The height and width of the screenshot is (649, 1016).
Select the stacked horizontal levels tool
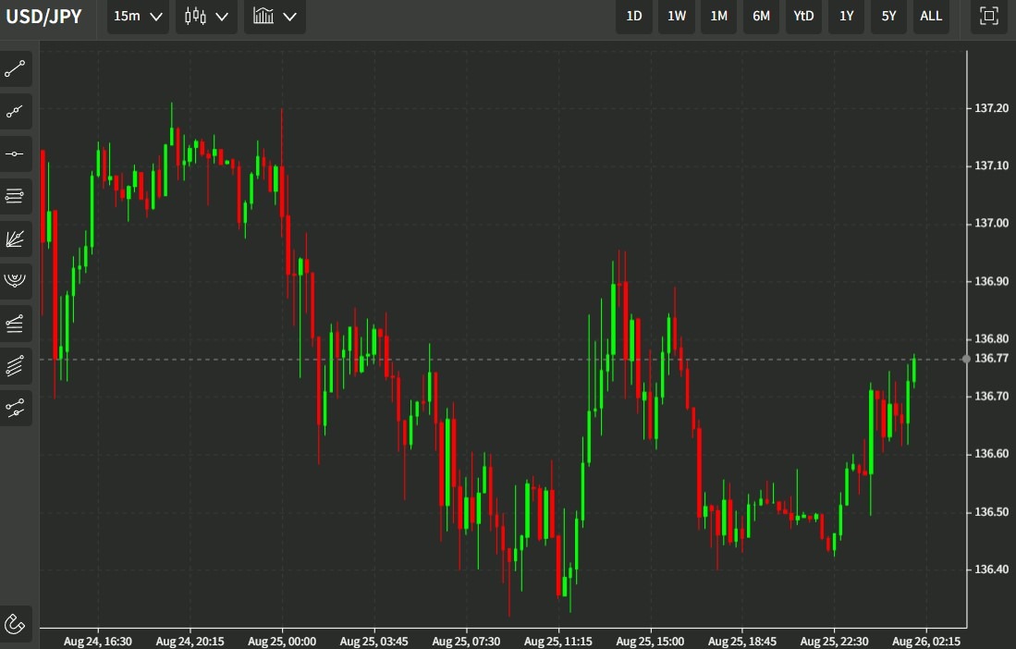(15, 196)
